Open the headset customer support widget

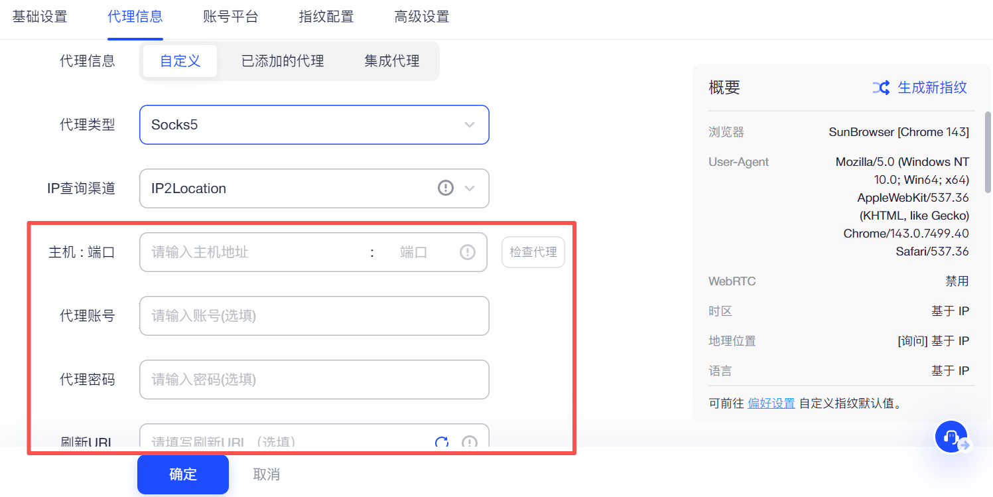(x=951, y=437)
